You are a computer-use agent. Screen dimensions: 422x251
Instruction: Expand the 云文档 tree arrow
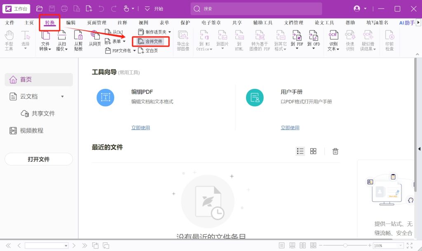[63, 97]
